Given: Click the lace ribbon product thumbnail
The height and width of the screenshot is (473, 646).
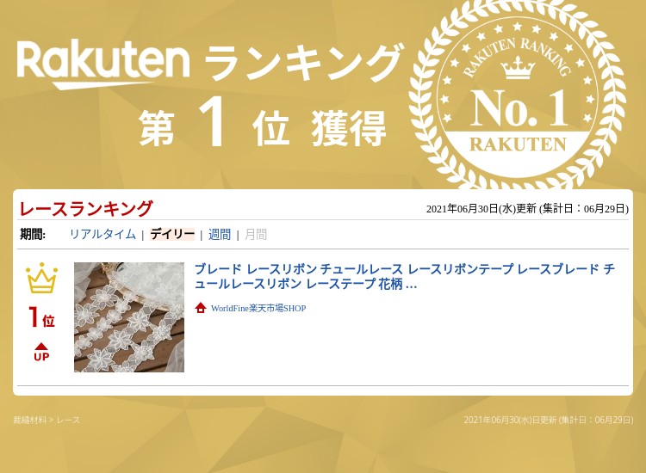Looking at the screenshot, I should [x=129, y=317].
